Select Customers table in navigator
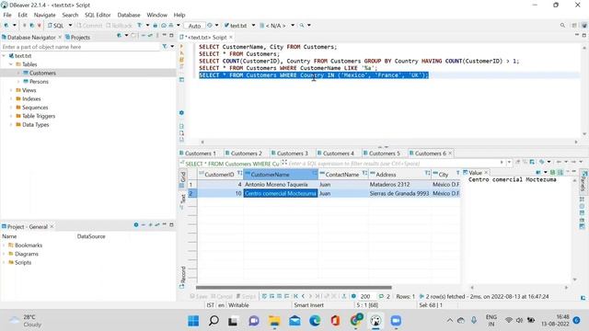This screenshot has width=589, height=331. click(x=42, y=73)
